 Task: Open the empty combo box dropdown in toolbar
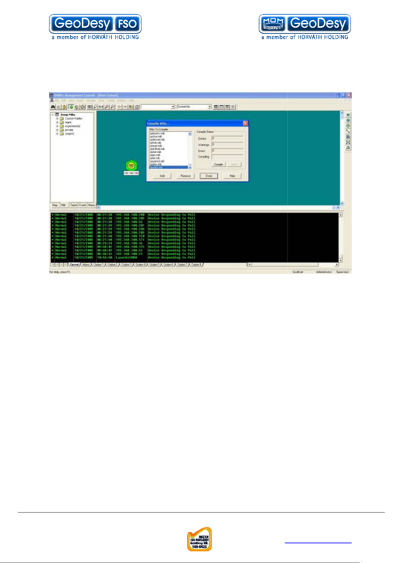[173, 107]
